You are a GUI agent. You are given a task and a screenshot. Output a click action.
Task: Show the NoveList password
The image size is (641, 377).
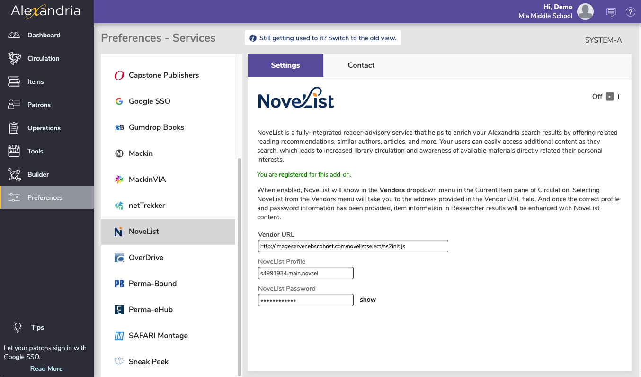coord(368,300)
